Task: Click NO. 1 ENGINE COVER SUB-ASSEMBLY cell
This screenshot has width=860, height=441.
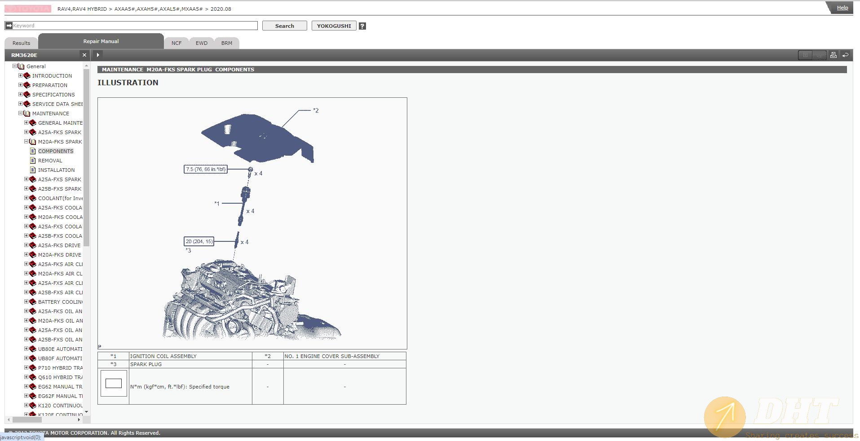Action: pyautogui.click(x=344, y=356)
